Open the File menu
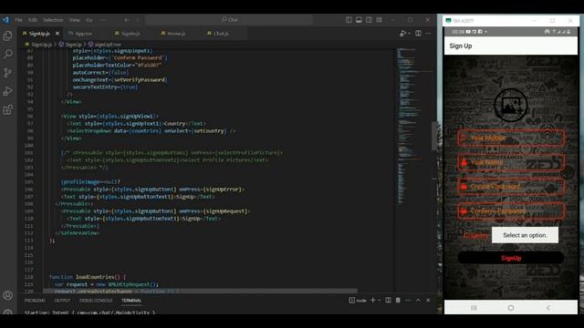Viewport: 584px width, 328px height. [x=18, y=20]
